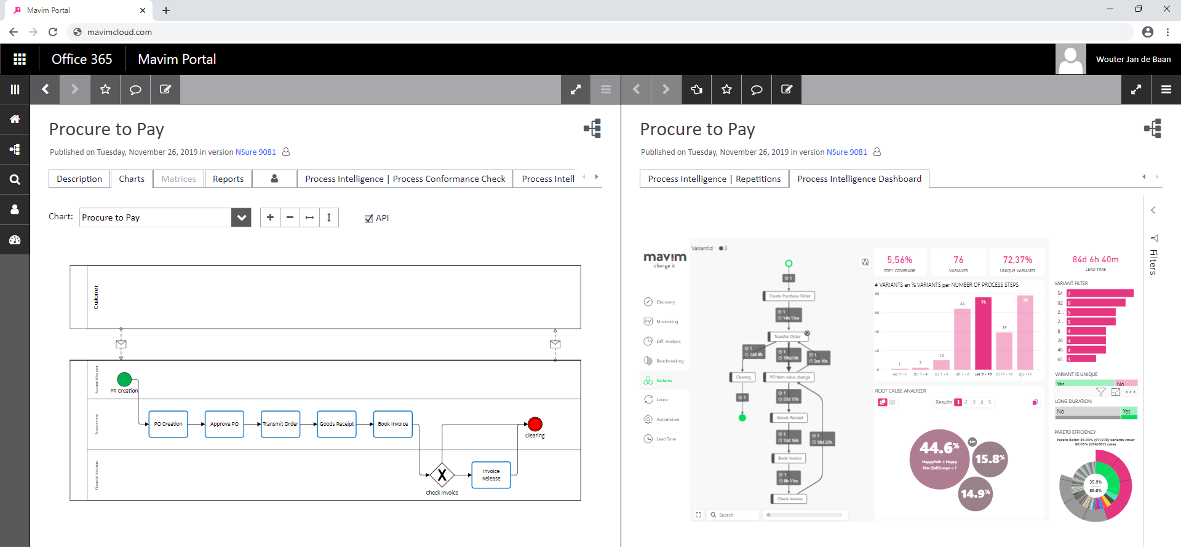1181x548 pixels.
Task: Open the person icon tab
Action: pos(274,179)
